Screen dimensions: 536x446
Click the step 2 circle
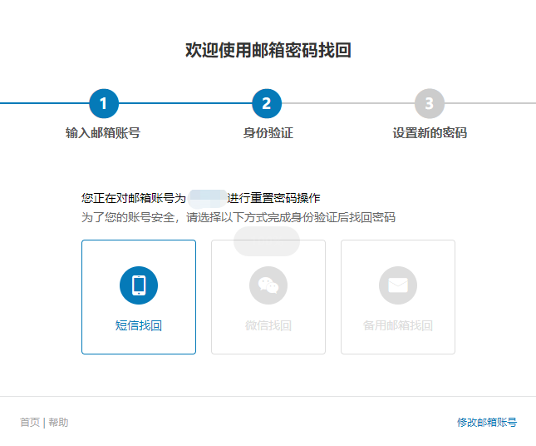click(x=267, y=103)
